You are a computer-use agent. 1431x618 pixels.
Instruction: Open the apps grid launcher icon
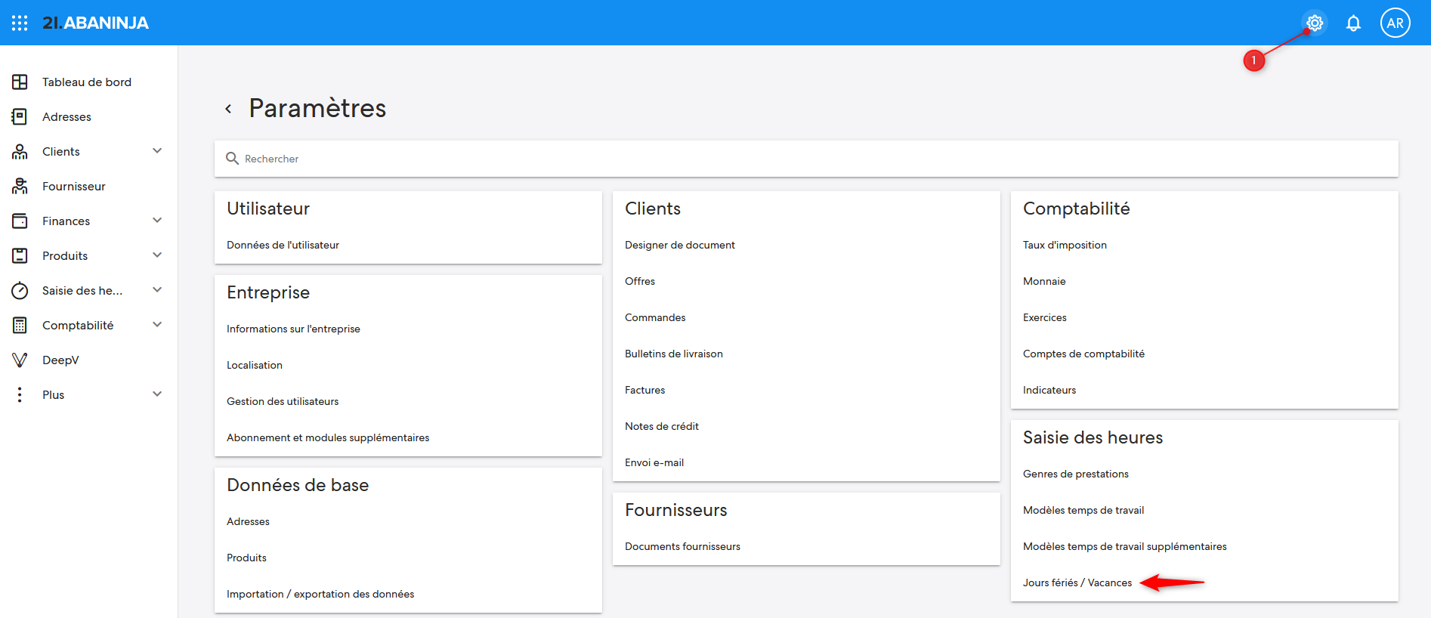point(20,23)
